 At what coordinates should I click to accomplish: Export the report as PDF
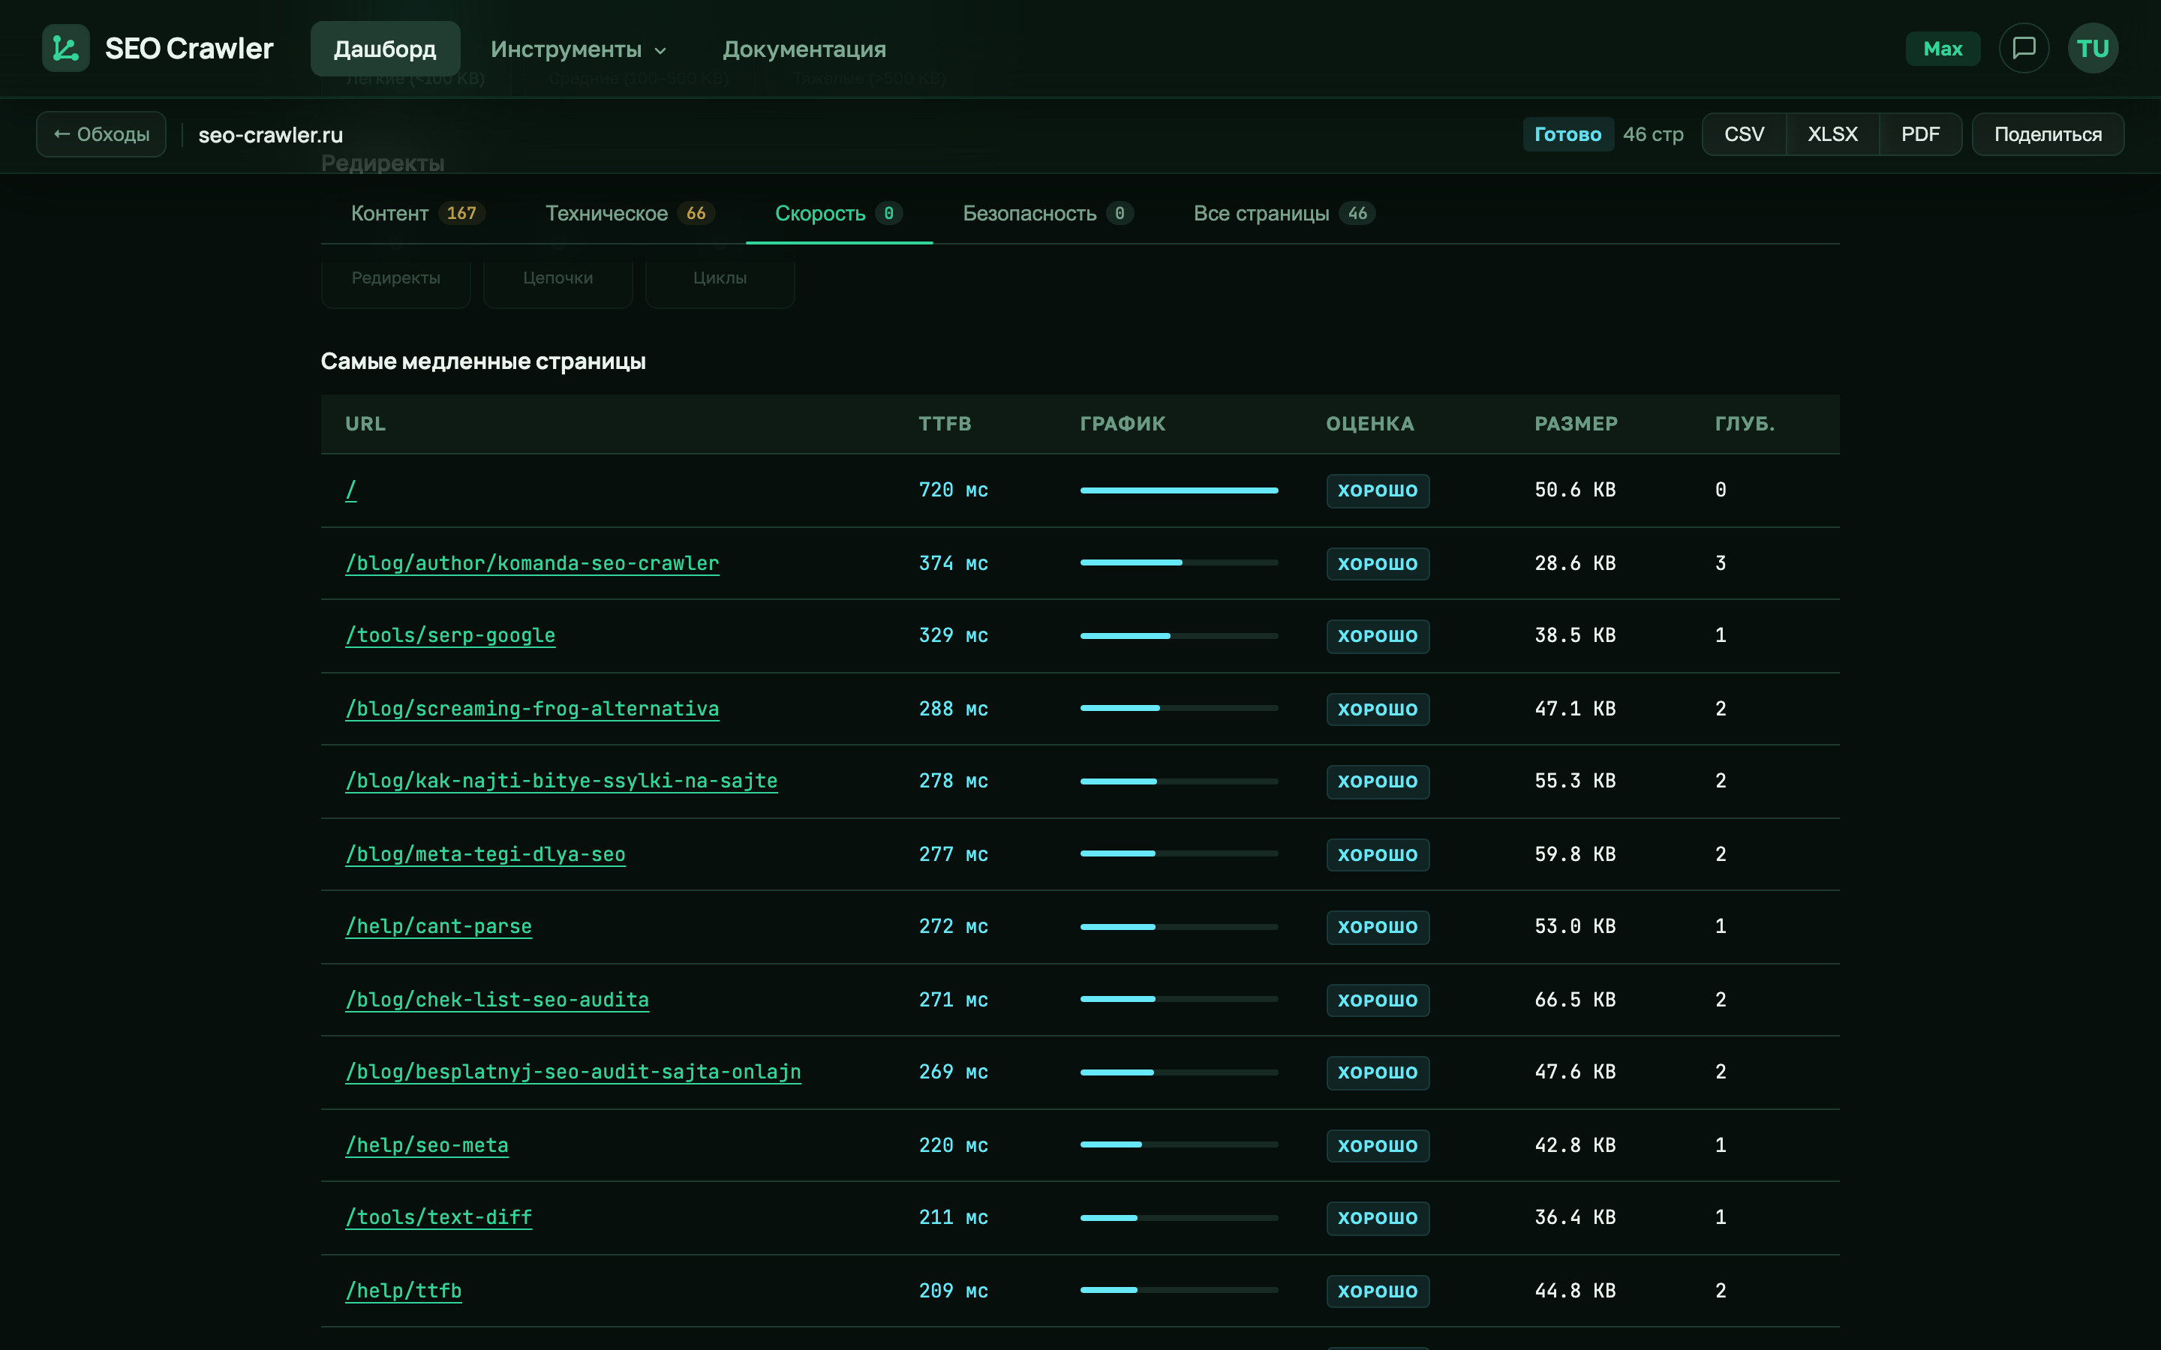click(1920, 134)
